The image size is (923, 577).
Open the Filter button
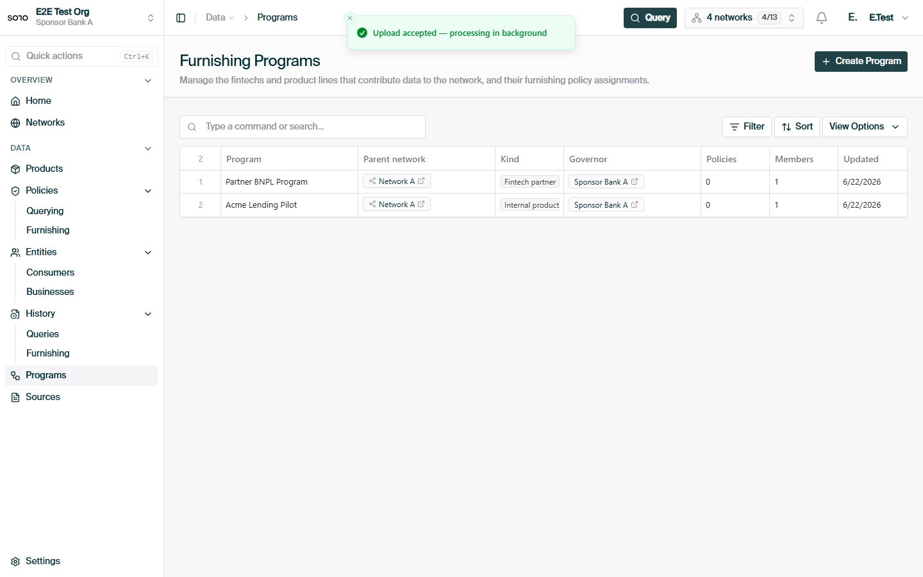pos(747,127)
